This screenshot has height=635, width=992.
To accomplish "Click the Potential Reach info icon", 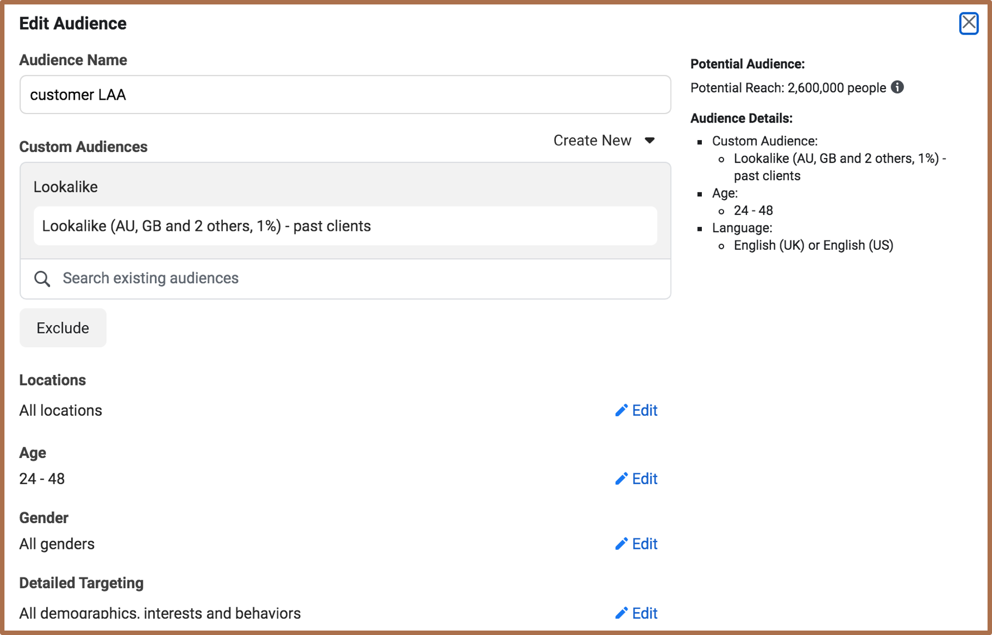I will pos(897,87).
